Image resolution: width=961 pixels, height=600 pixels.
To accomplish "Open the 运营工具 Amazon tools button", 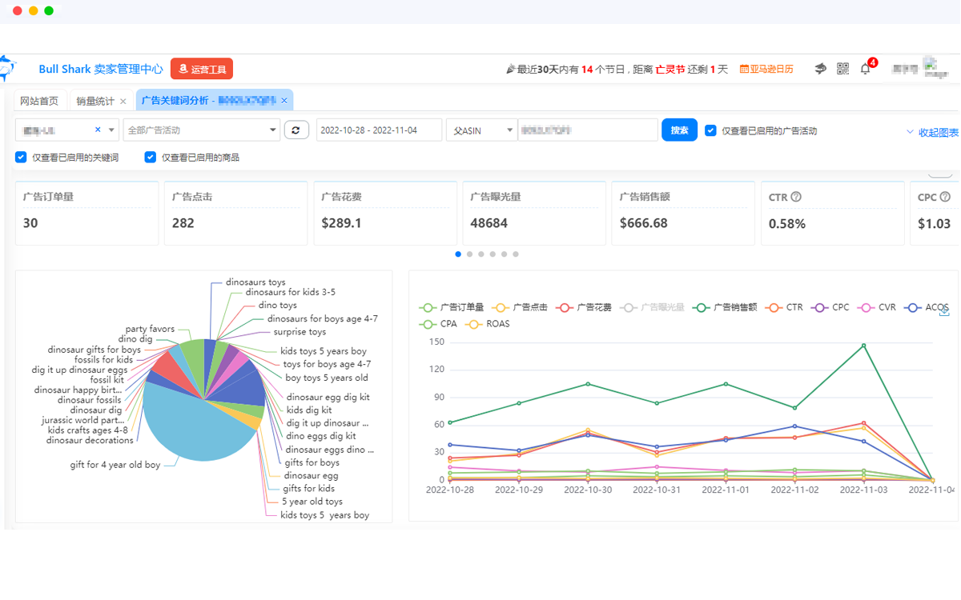I will 202,69.
